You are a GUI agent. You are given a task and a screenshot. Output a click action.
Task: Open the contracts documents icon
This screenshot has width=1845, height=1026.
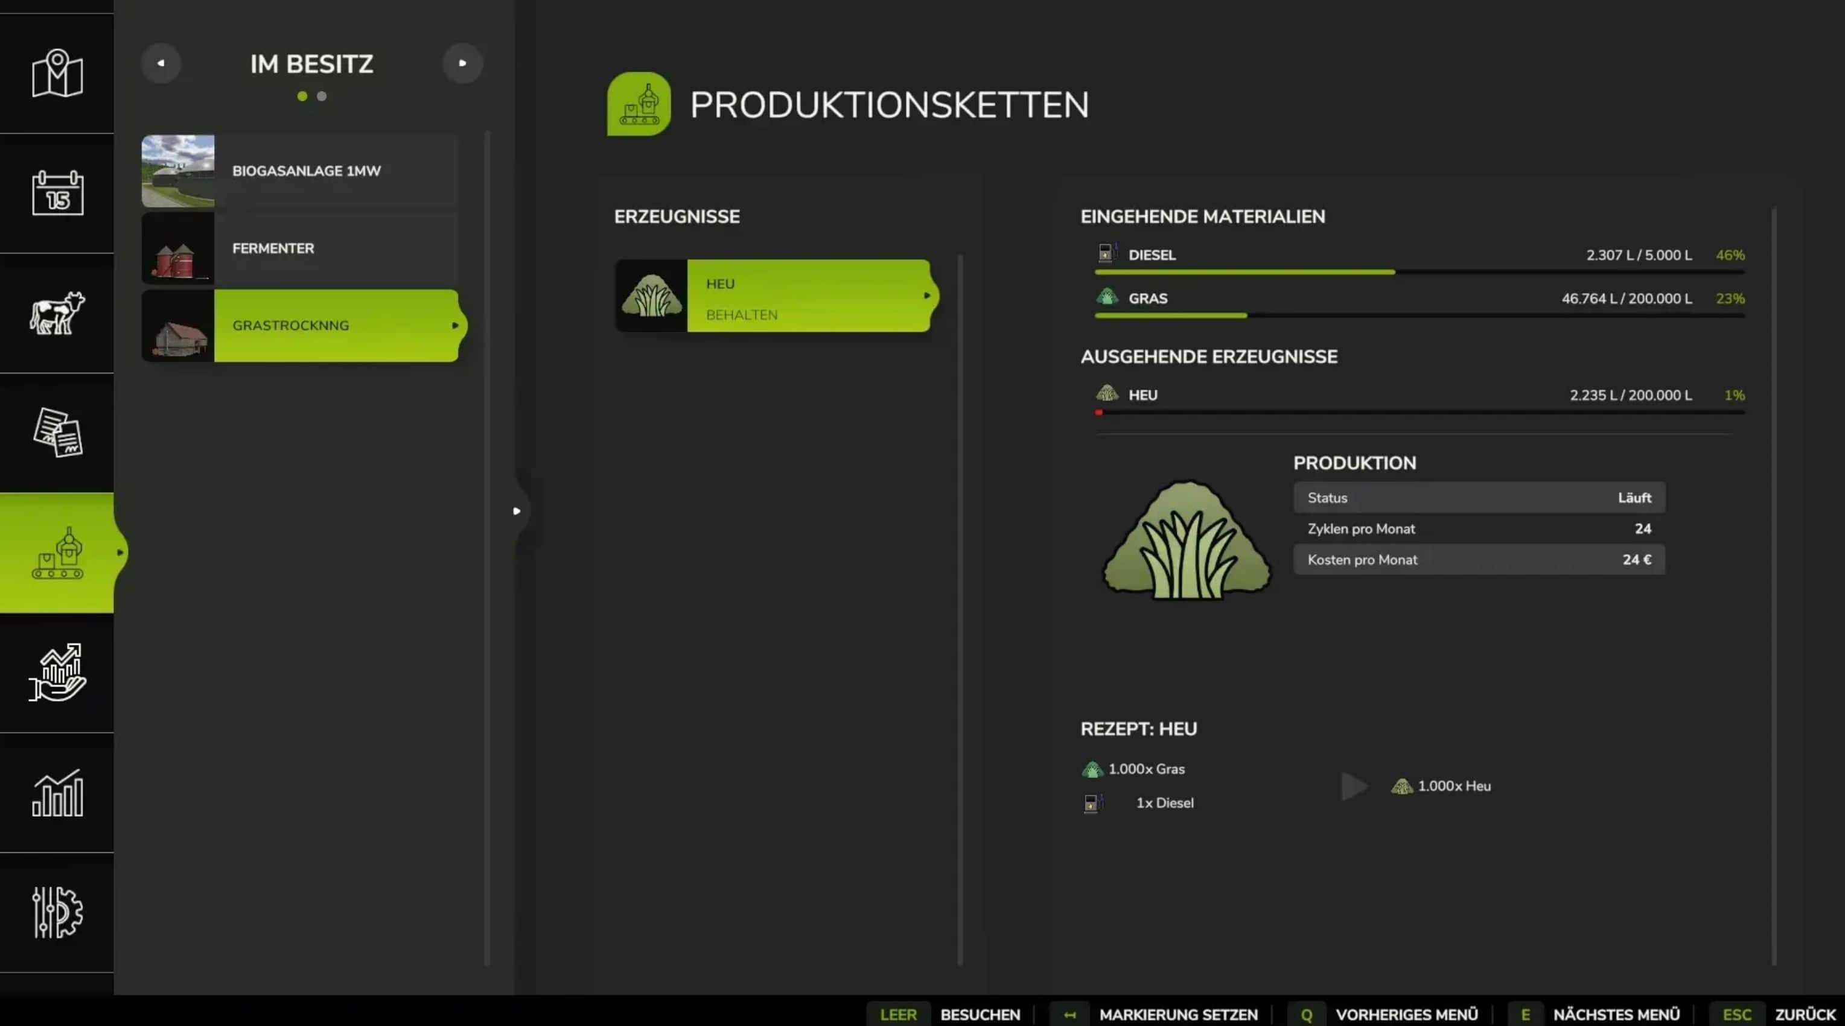point(57,432)
